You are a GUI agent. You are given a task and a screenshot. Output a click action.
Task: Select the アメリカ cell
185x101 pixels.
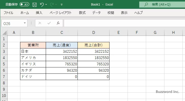click(33, 58)
